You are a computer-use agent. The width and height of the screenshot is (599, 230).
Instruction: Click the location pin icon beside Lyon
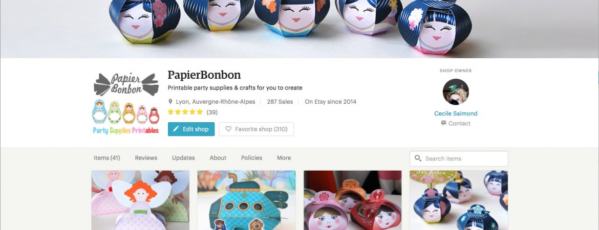coord(171,102)
